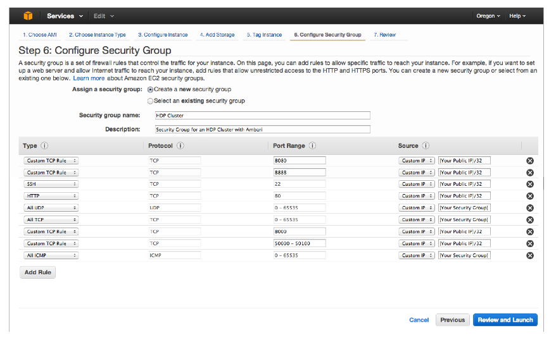Click the Cancel link

coord(419,320)
